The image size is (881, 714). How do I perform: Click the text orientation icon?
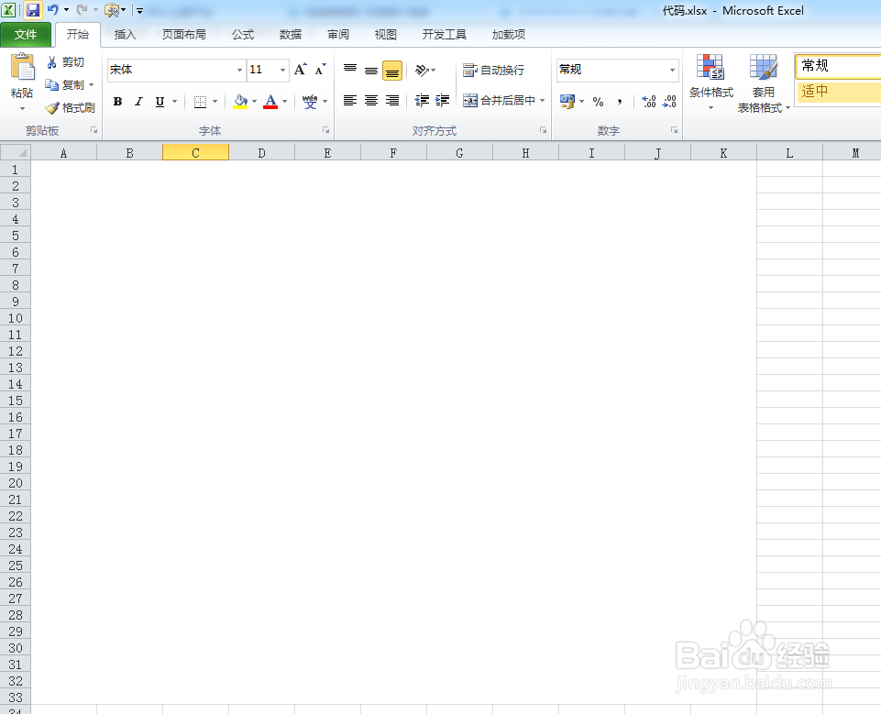[422, 70]
